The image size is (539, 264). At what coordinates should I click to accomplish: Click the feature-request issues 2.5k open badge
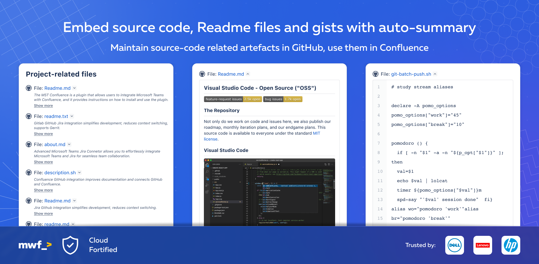point(233,99)
